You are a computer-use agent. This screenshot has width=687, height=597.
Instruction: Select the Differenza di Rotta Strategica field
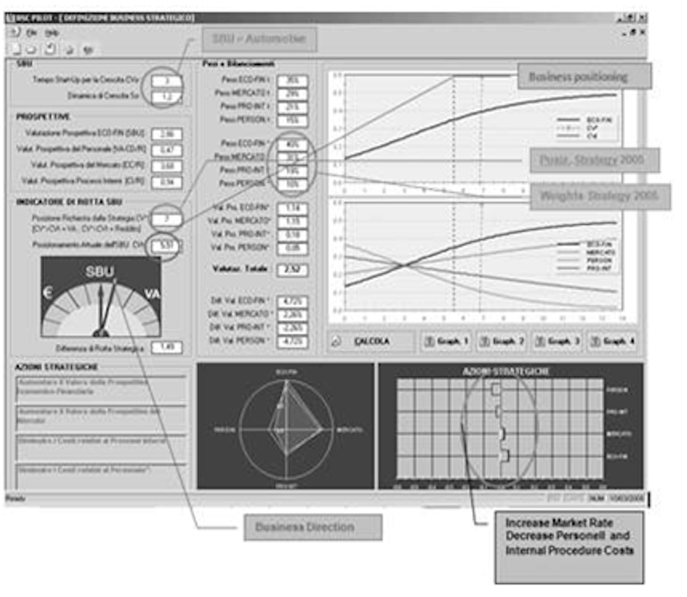point(166,347)
